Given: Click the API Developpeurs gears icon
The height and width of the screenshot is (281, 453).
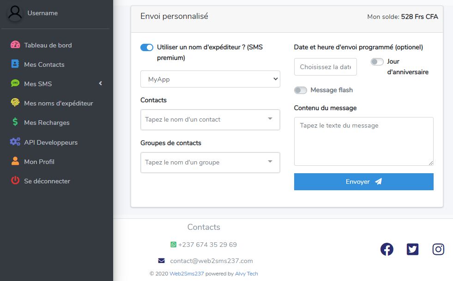Looking at the screenshot, I should 15,141.
